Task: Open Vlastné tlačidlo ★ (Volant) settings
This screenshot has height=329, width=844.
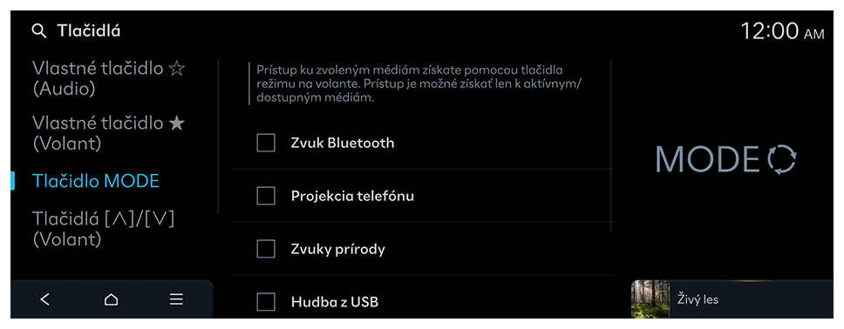Action: pyautogui.click(x=109, y=133)
